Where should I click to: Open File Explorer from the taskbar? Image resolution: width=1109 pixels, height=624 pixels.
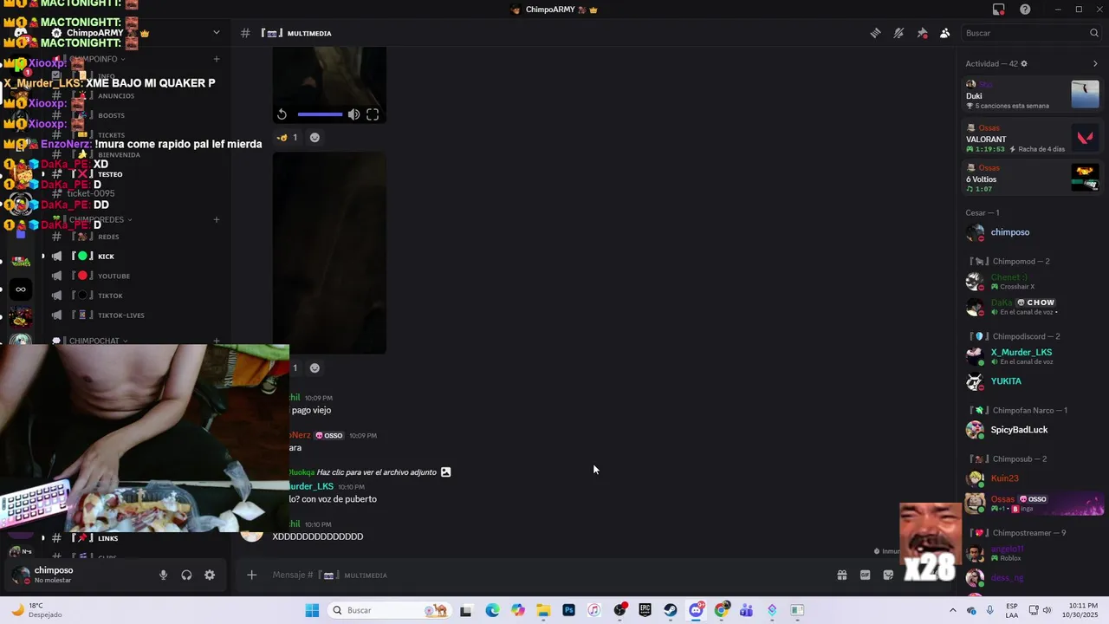(x=543, y=610)
